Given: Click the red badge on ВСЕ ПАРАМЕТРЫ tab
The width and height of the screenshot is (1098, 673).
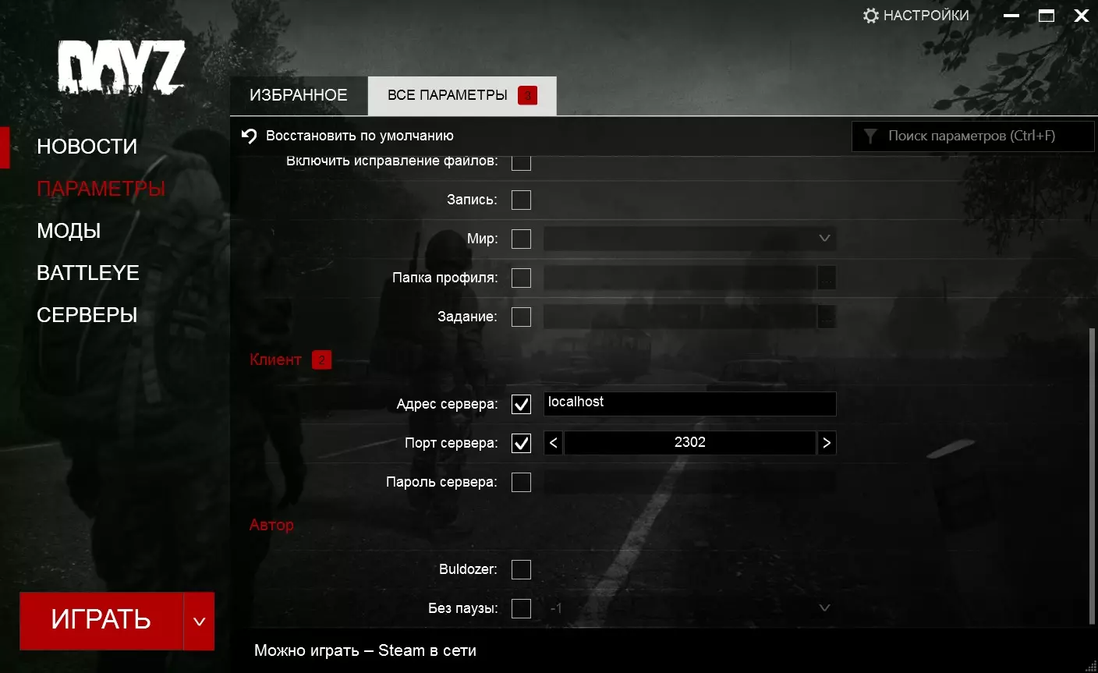Looking at the screenshot, I should [527, 96].
